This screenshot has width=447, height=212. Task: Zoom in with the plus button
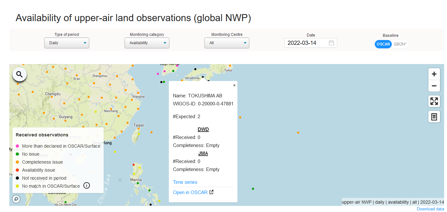(x=434, y=74)
